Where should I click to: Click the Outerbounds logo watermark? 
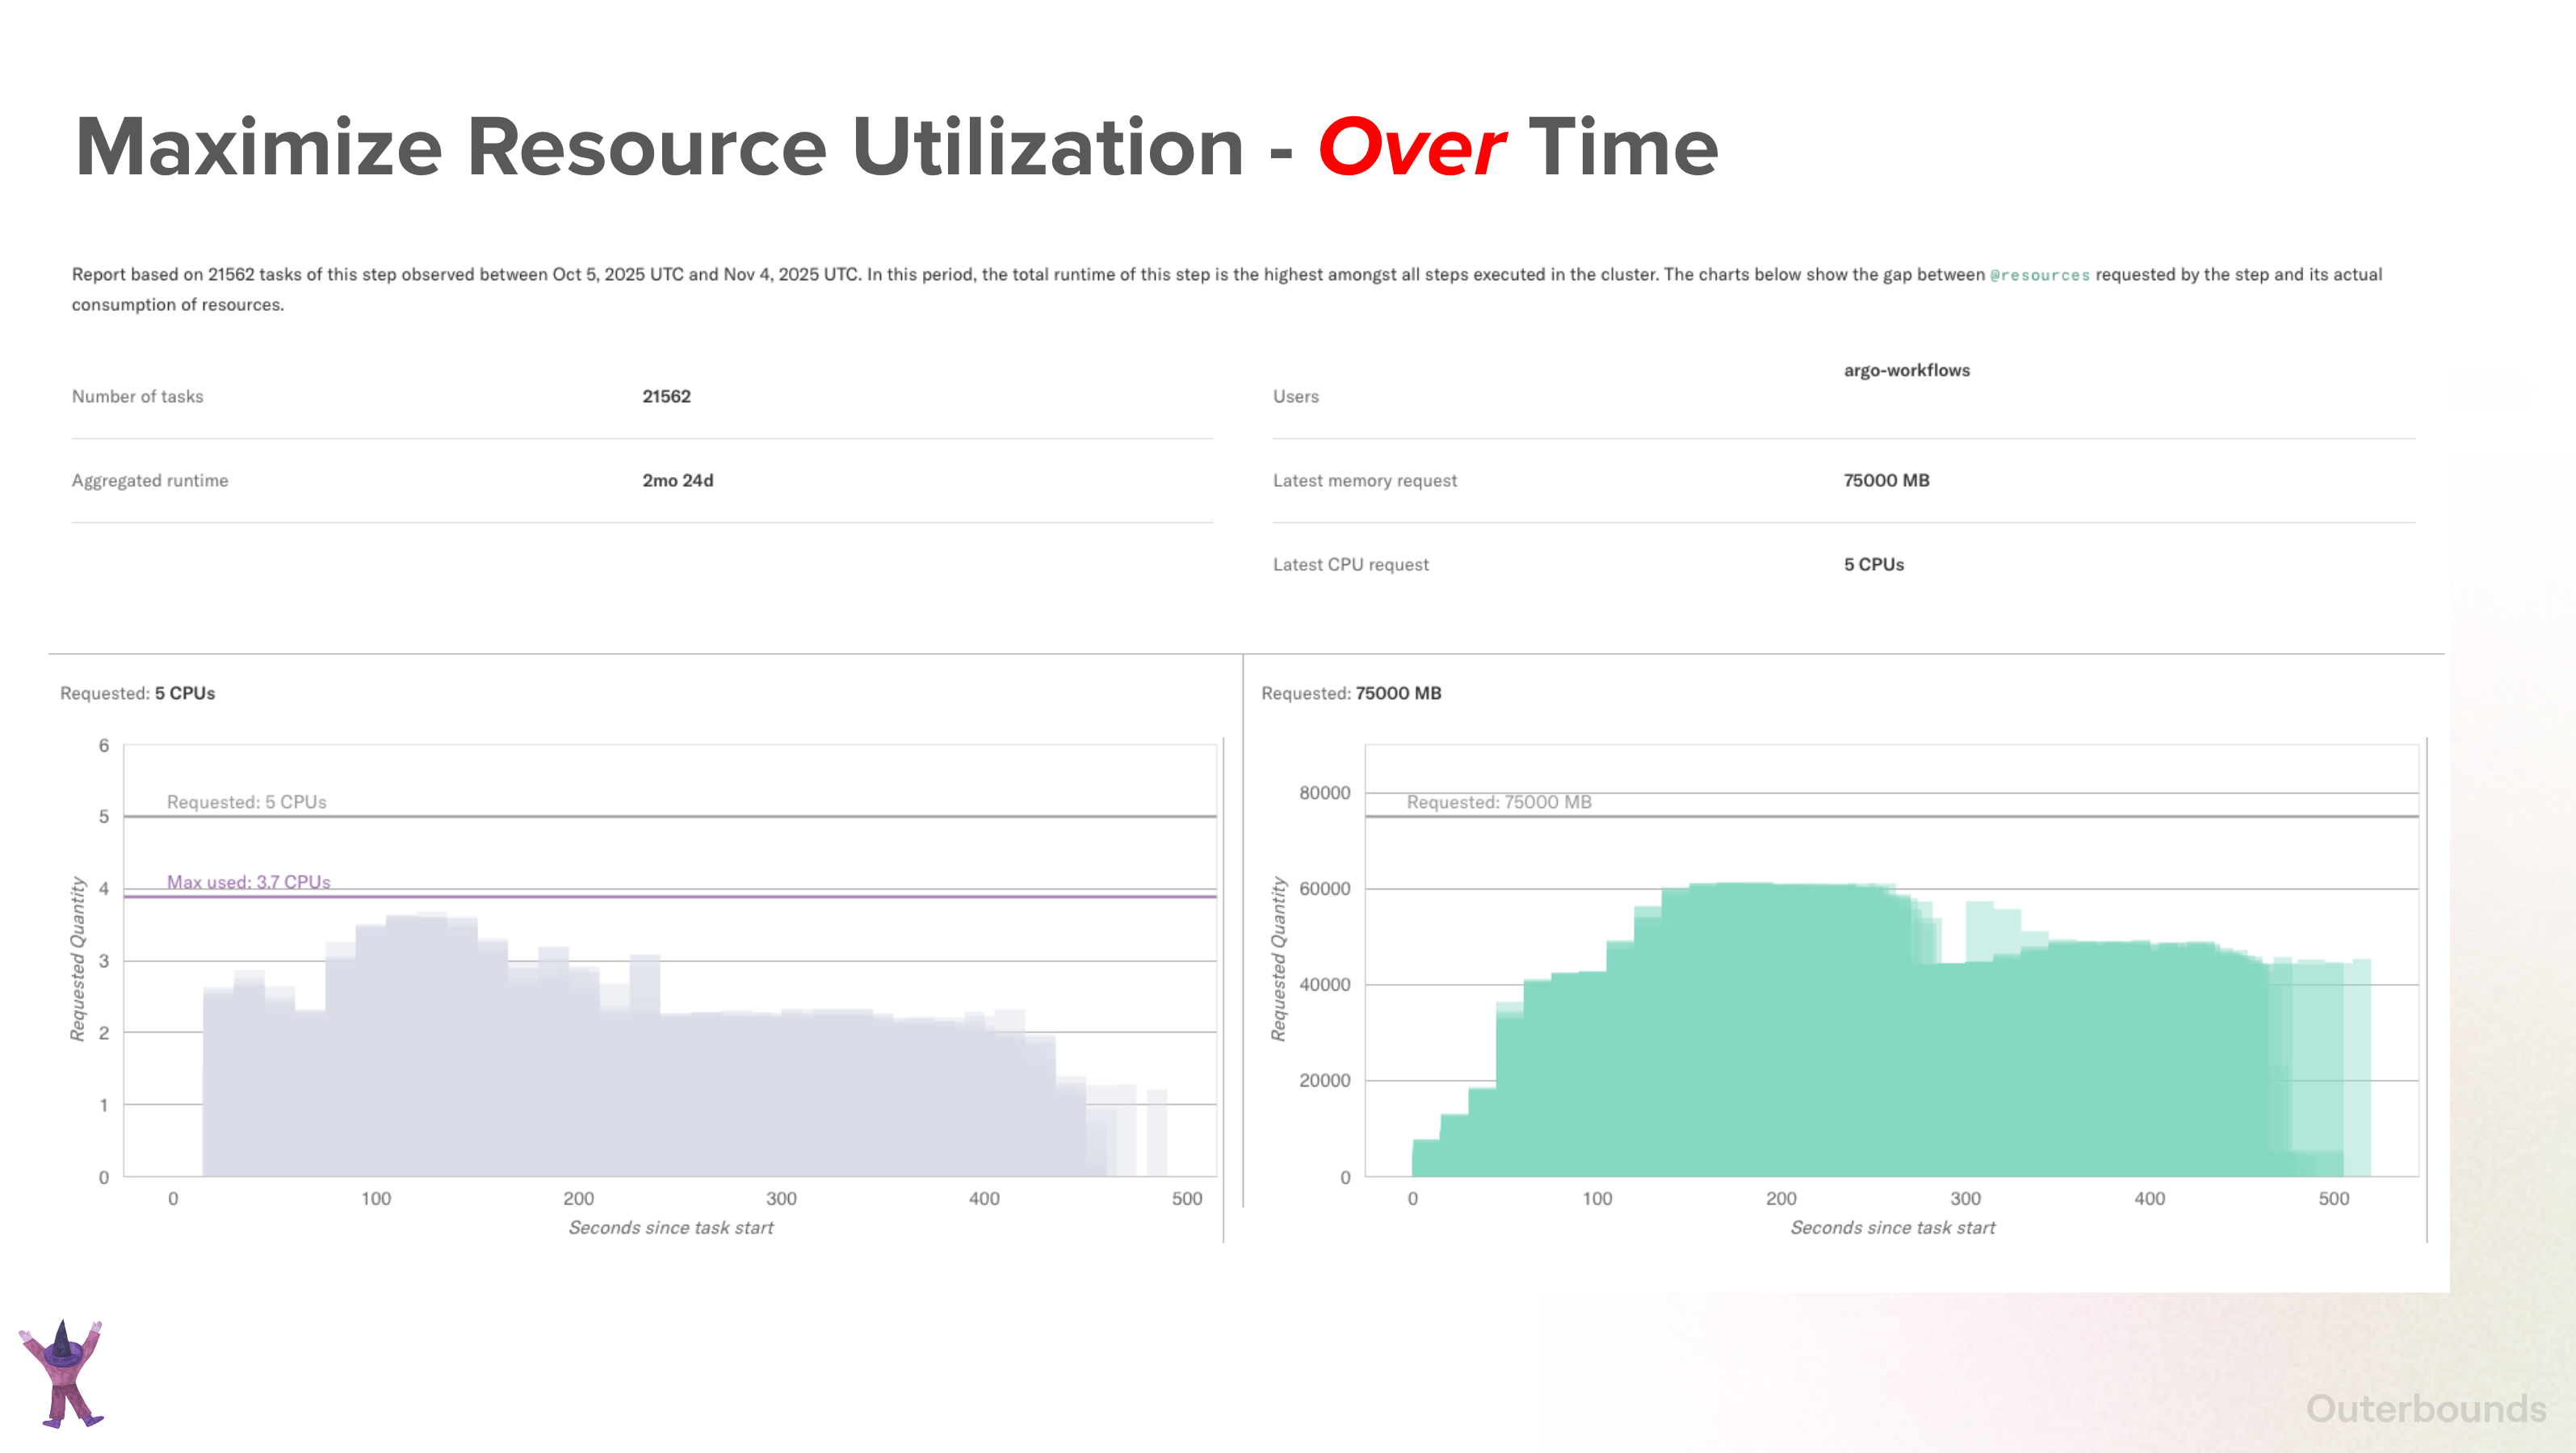[2425, 1408]
